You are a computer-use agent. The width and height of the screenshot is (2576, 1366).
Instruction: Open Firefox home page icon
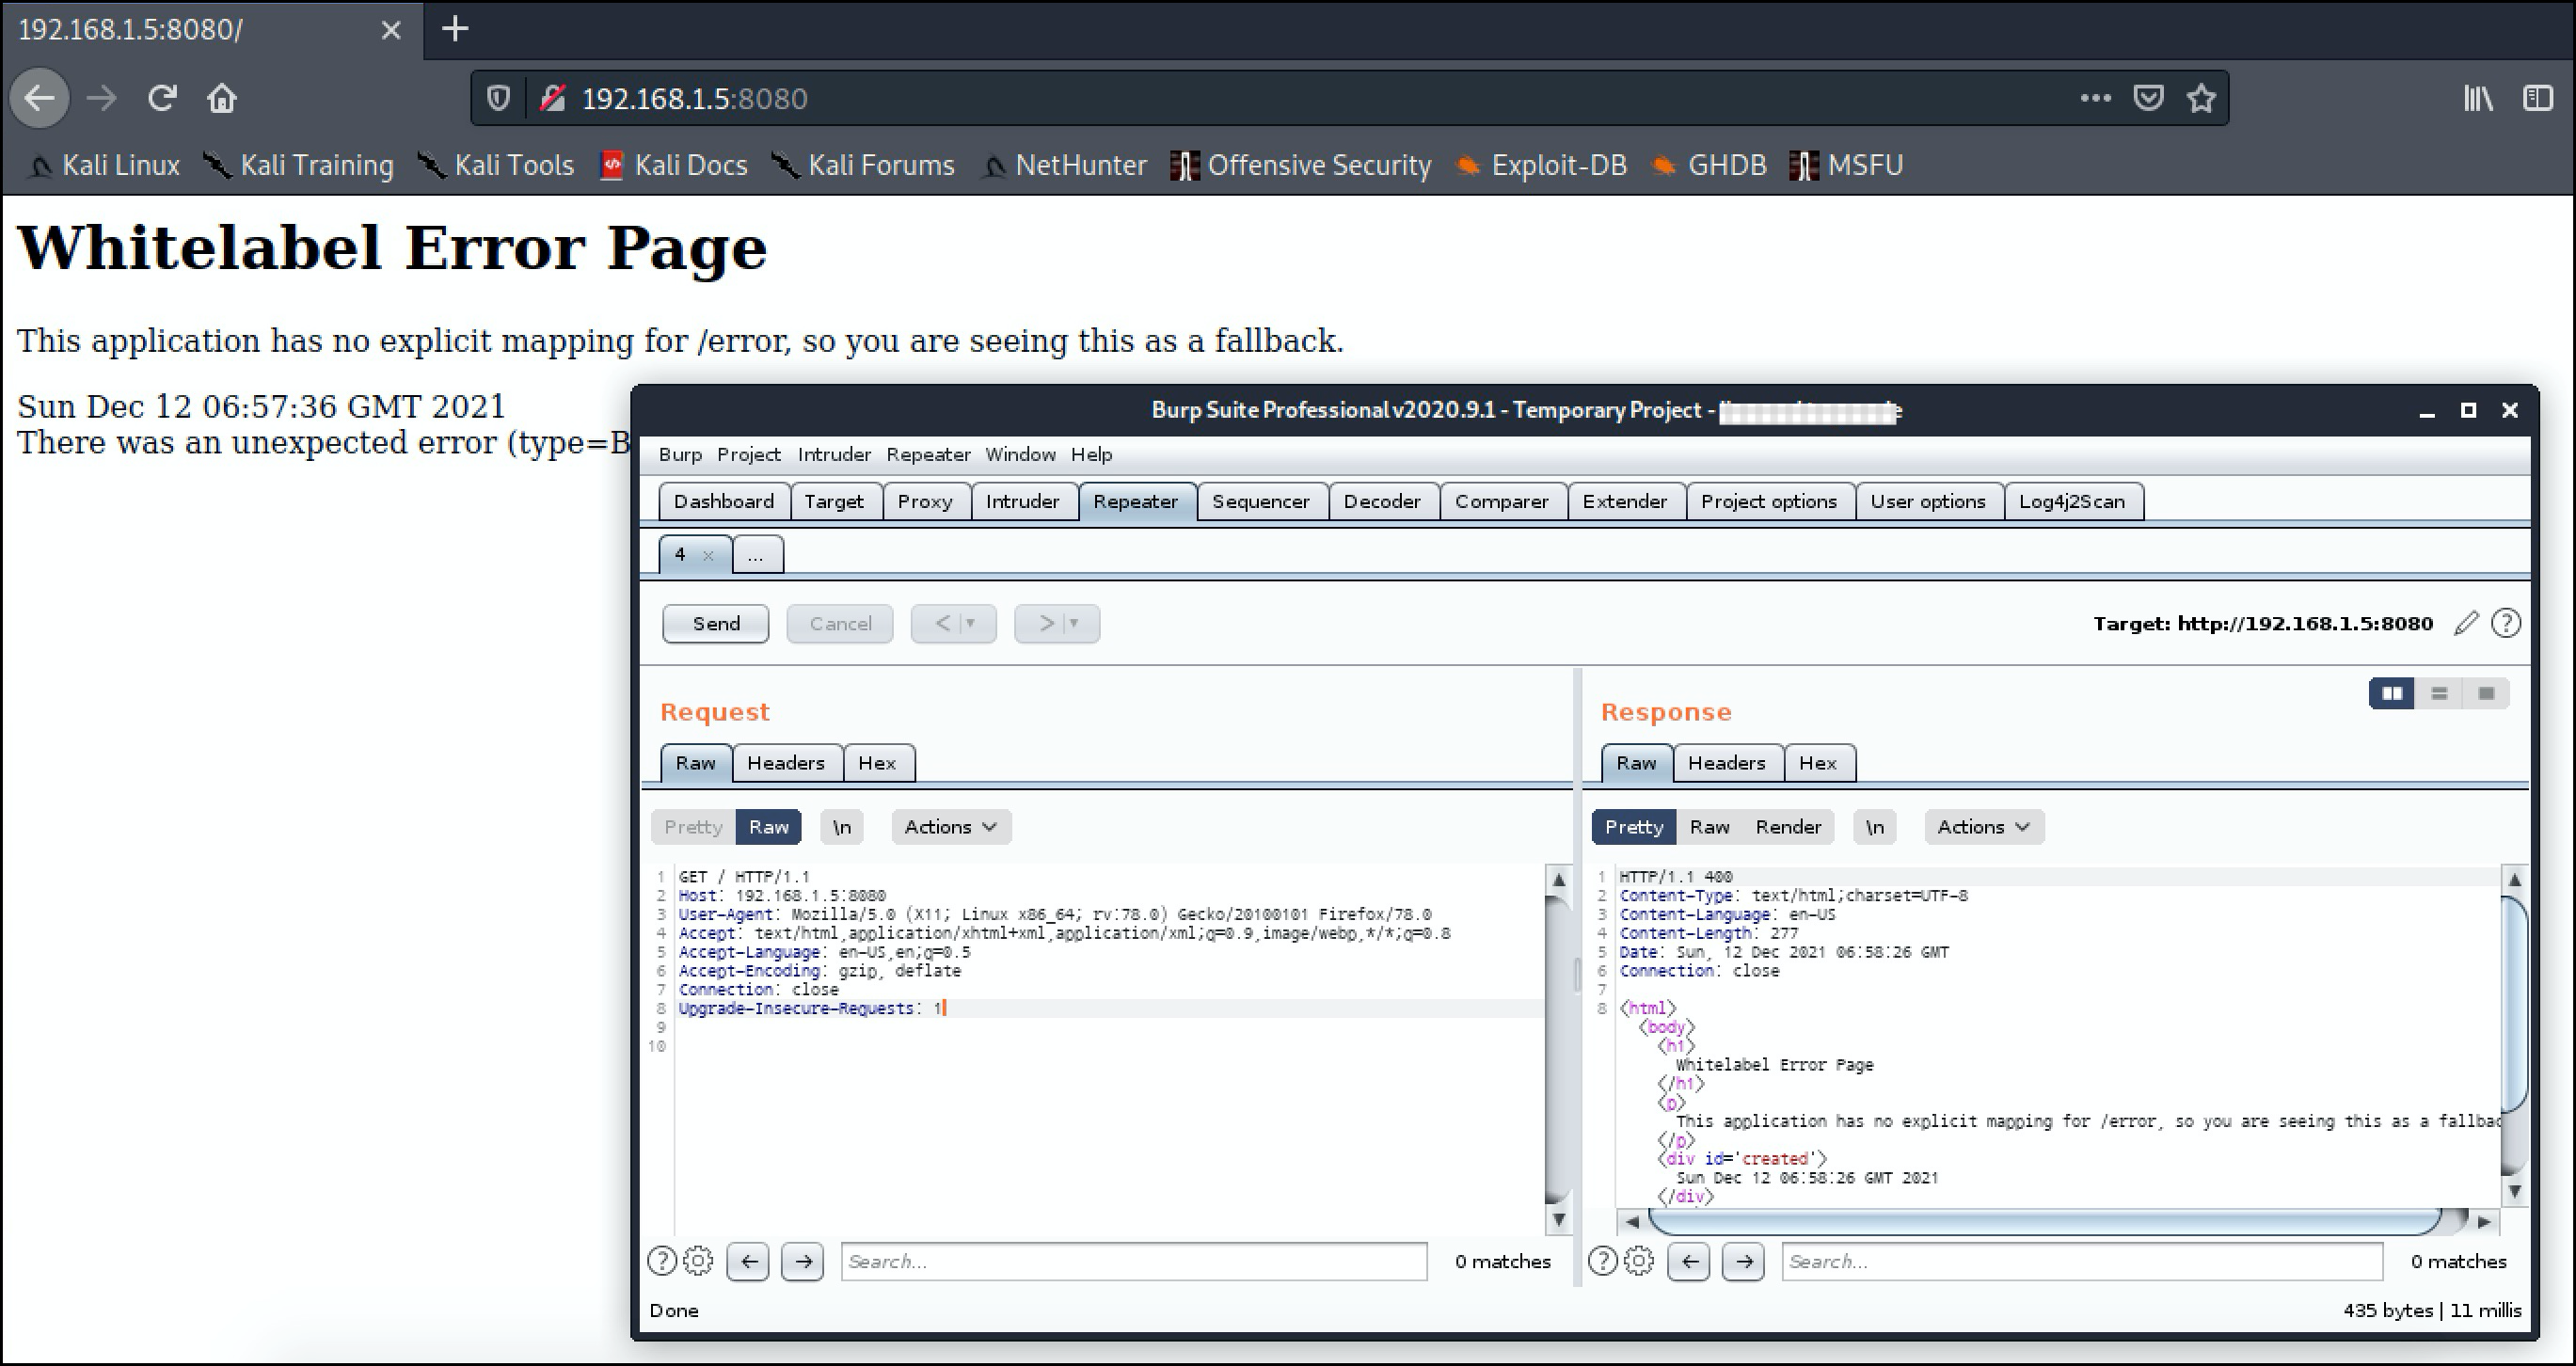point(222,98)
